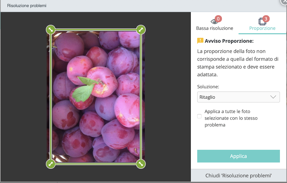Click the eye icon for Bassa risoluzione
The height and width of the screenshot is (183, 287).
pyautogui.click(x=214, y=22)
